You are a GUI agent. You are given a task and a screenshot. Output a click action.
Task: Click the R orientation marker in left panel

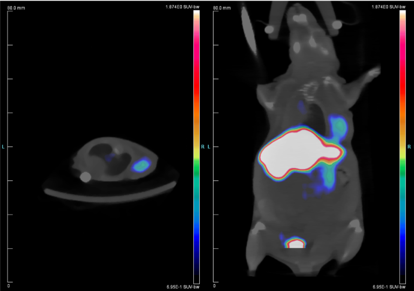point(202,146)
